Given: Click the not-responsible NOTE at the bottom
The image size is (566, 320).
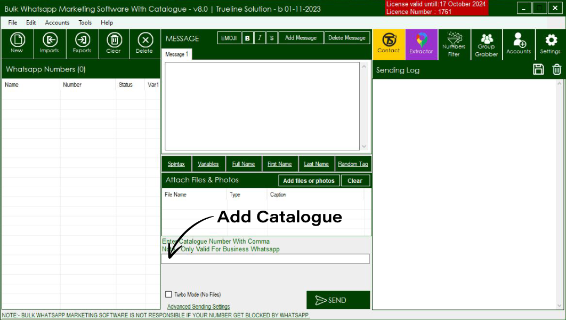Looking at the screenshot, I should (156, 315).
